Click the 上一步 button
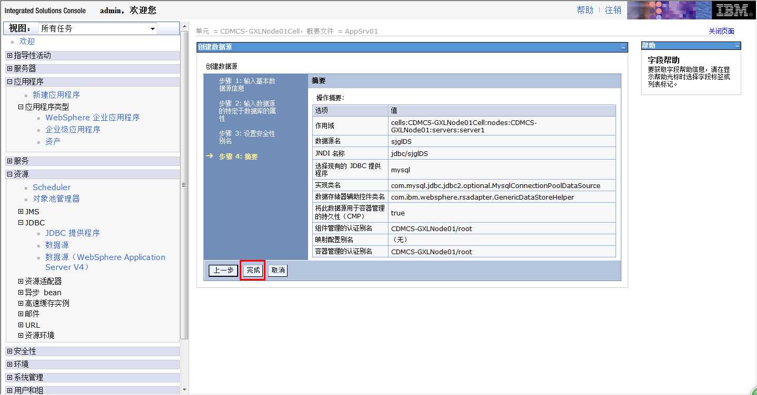This screenshot has height=395, width=757. point(223,271)
